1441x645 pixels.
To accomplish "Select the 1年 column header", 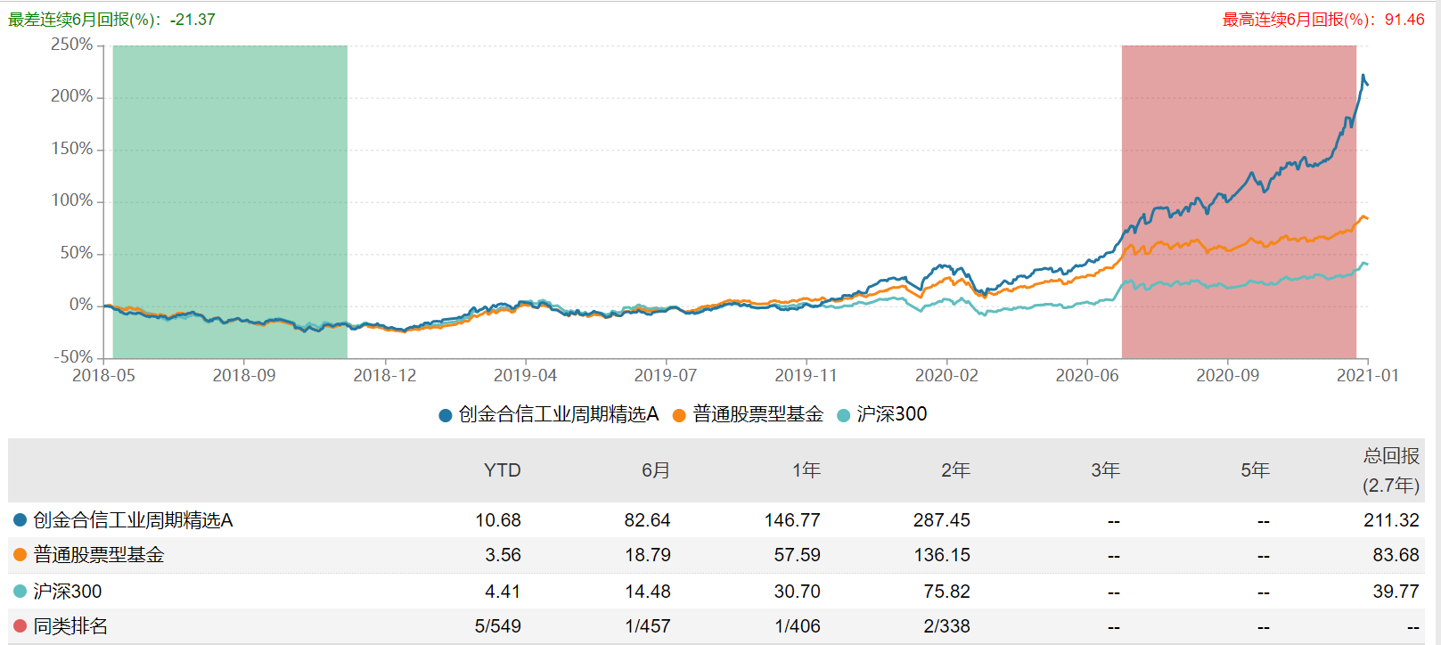I will 806,470.
